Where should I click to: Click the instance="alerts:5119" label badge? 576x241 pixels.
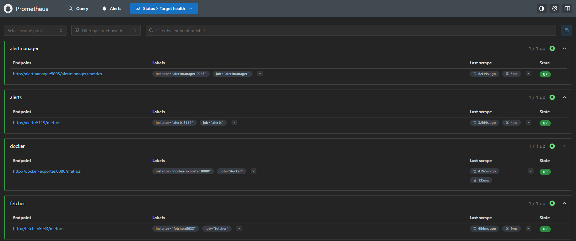pos(174,123)
